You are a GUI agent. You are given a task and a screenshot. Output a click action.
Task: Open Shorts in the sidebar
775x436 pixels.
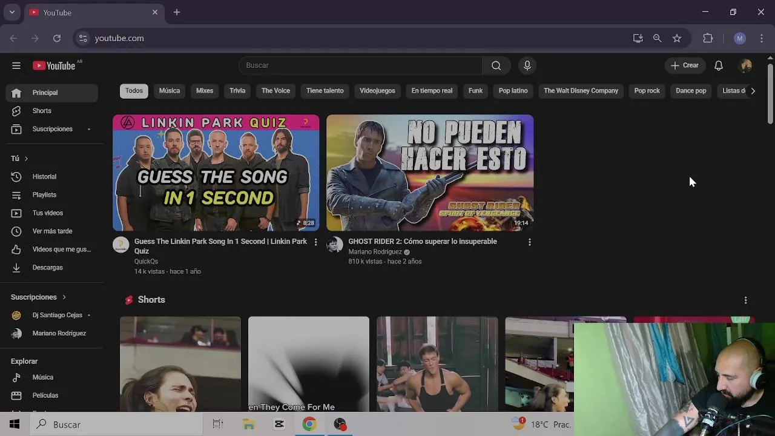tap(51, 111)
